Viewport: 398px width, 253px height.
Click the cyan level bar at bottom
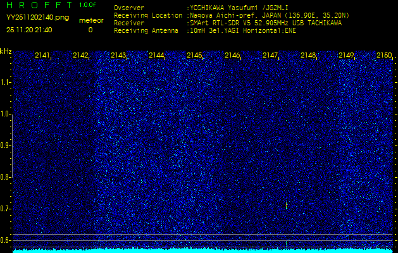point(204,251)
